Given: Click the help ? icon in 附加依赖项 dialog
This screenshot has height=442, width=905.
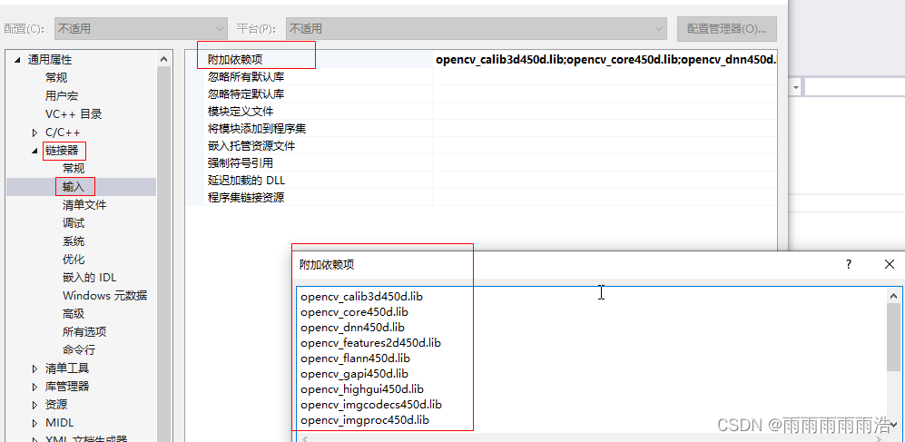Looking at the screenshot, I should click(x=849, y=264).
